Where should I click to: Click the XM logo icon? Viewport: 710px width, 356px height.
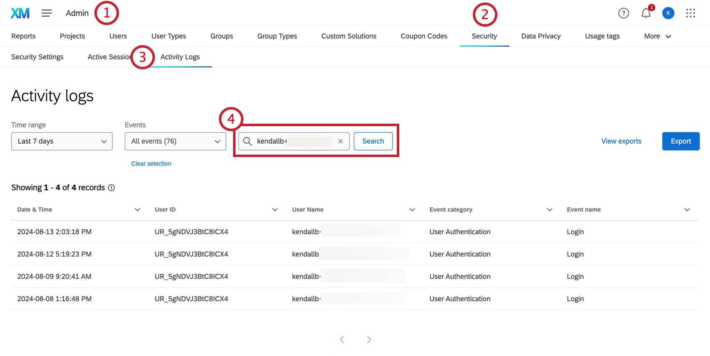20,13
